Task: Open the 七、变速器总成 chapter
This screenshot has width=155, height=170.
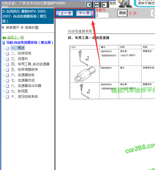Action: coord(23,80)
